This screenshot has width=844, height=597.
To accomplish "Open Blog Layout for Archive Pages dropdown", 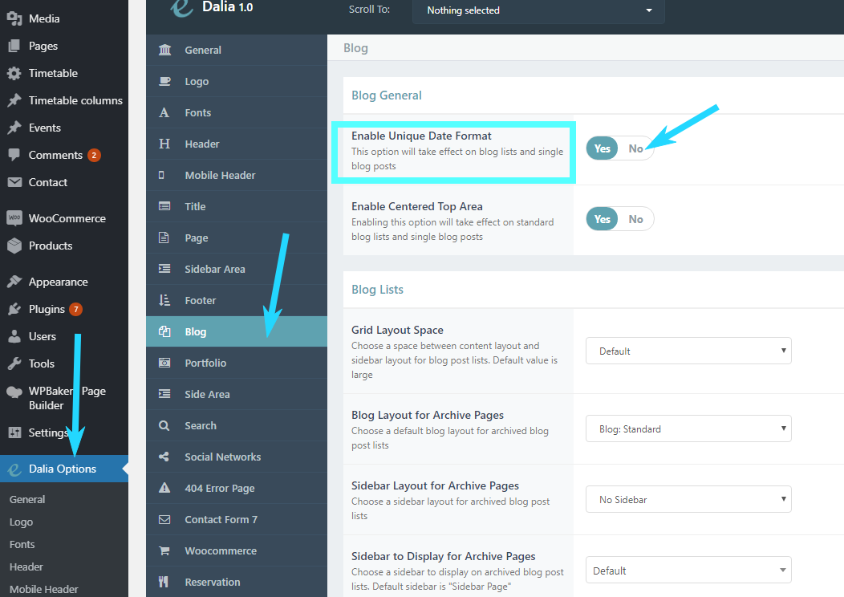I will [x=688, y=429].
